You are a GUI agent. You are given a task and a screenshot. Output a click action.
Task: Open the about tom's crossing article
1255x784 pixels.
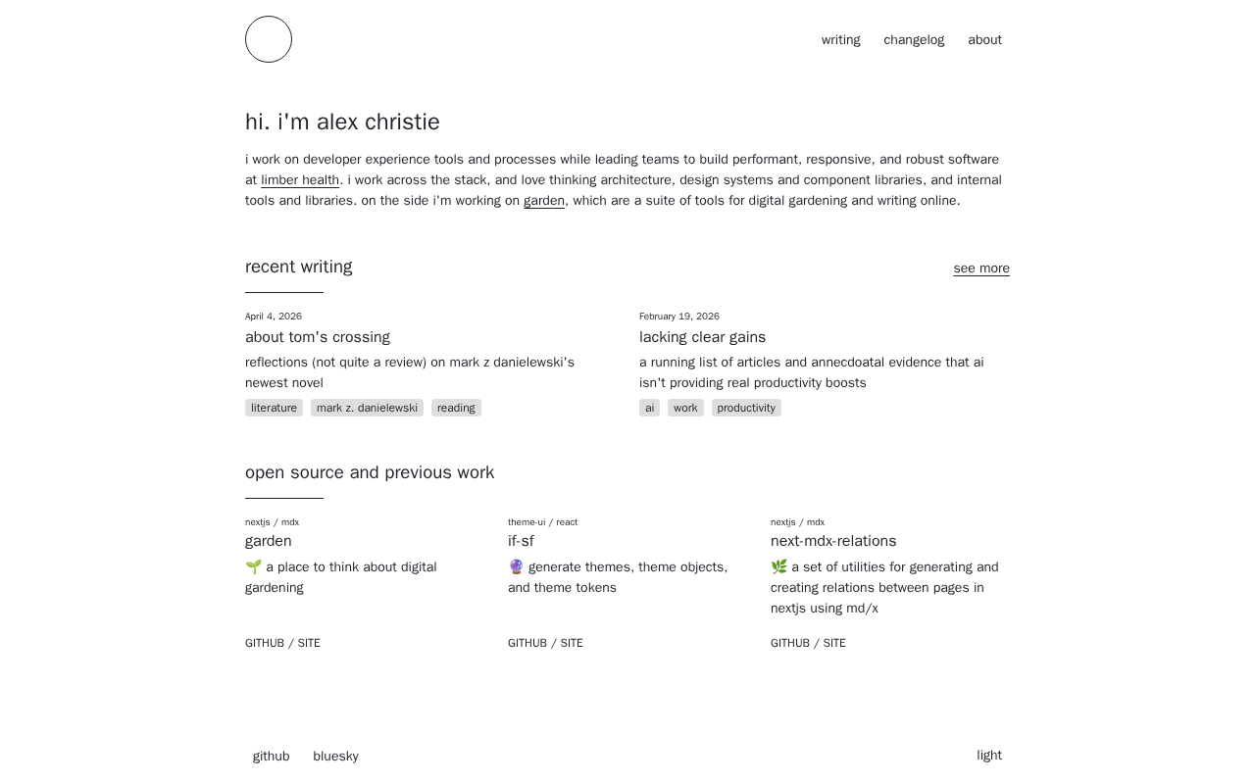318,337
